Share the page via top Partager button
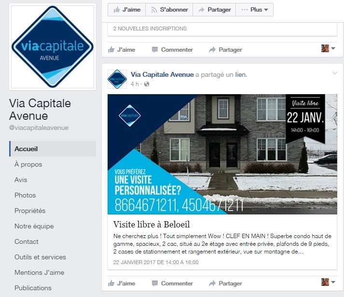344x297 pixels. [x=214, y=10]
